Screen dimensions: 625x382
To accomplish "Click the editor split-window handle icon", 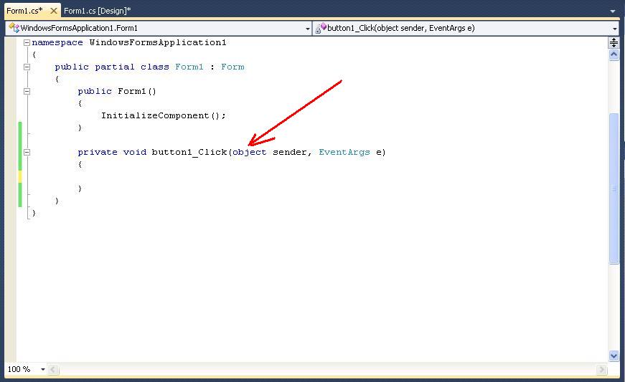I will [x=614, y=42].
